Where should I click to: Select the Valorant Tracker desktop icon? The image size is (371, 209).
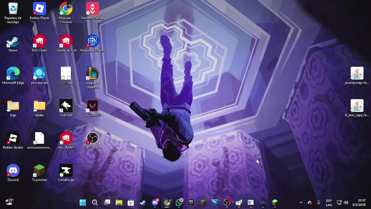(x=92, y=11)
